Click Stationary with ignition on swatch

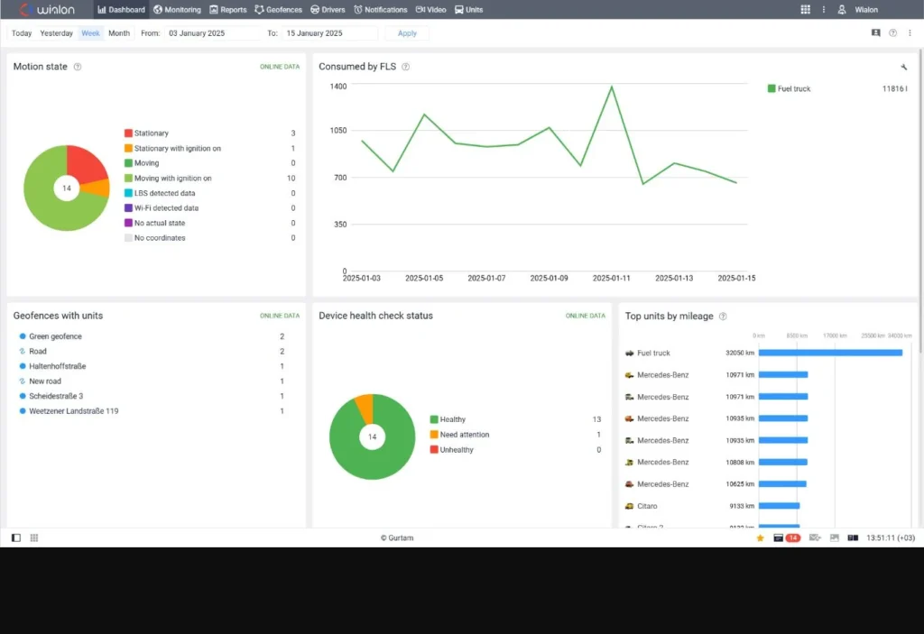pos(128,148)
